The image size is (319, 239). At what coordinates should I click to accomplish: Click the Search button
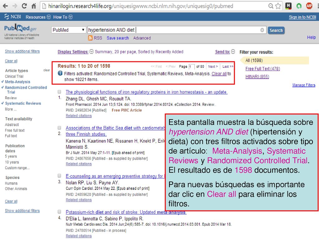(x=276, y=30)
